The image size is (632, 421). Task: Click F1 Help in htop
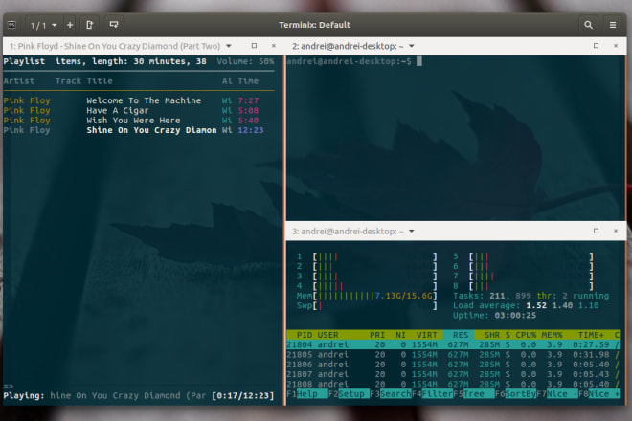click(x=306, y=393)
